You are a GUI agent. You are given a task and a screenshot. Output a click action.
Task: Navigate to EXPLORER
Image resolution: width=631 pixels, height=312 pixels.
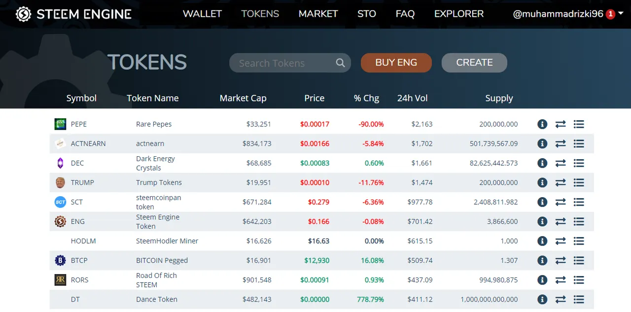click(x=459, y=14)
